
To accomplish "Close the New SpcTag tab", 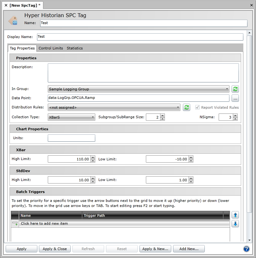I will [6, 5].
